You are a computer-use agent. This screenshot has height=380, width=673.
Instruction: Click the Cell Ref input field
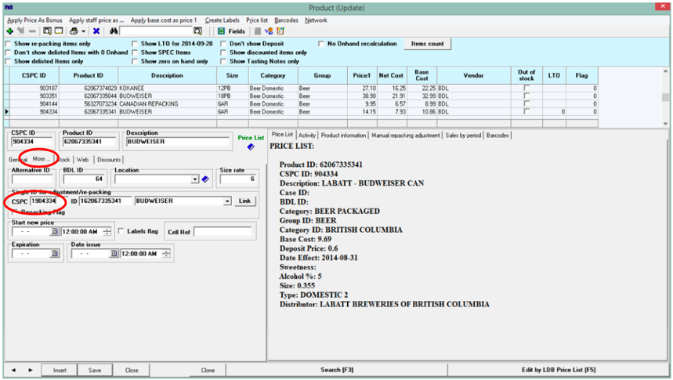tap(223, 232)
